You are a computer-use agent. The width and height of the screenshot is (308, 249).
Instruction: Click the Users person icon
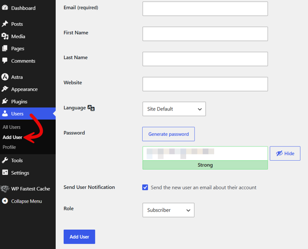click(x=5, y=113)
